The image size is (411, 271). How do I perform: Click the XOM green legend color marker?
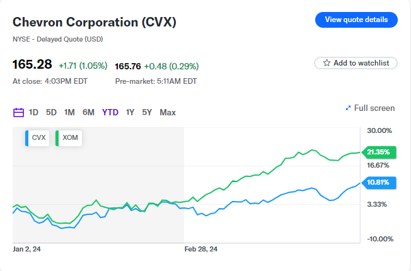click(57, 137)
